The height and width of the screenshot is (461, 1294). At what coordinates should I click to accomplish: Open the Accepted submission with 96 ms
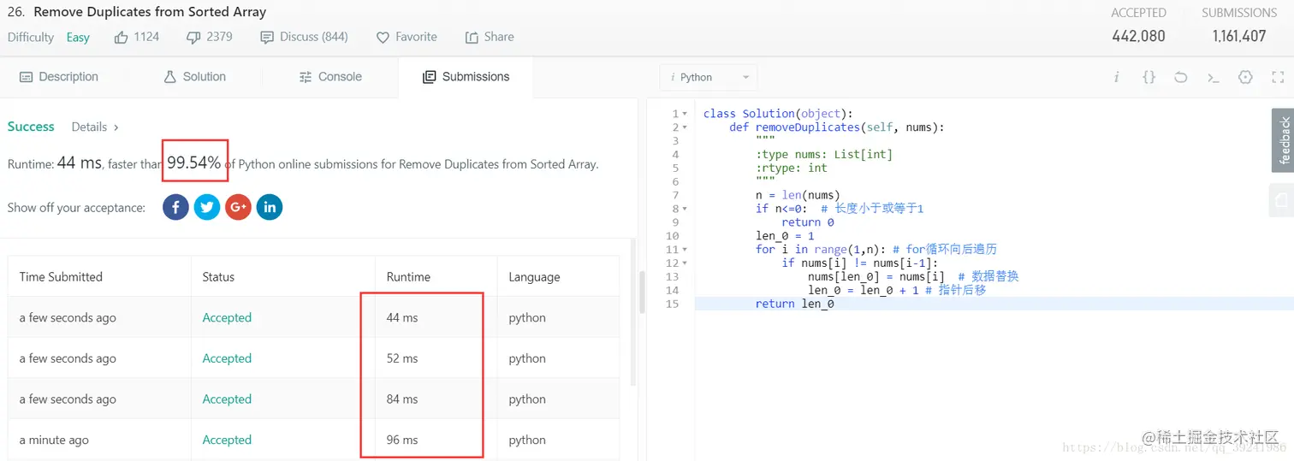pyautogui.click(x=227, y=440)
